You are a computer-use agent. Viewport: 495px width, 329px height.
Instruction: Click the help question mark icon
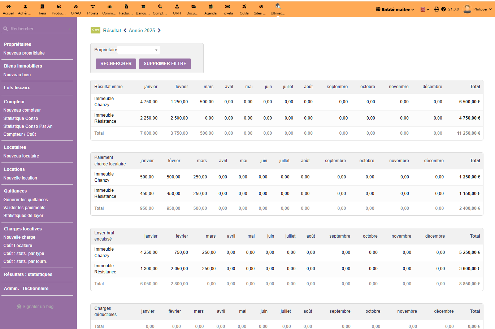[443, 9]
